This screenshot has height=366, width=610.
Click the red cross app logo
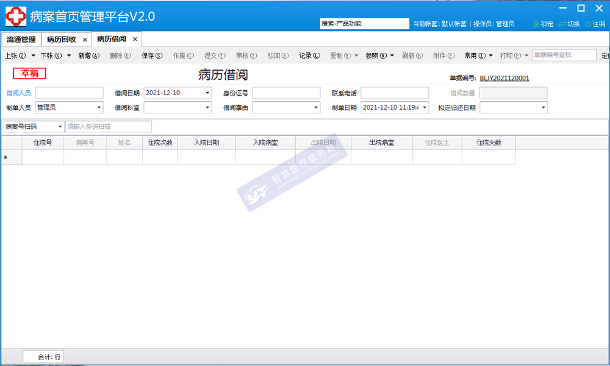(16, 16)
